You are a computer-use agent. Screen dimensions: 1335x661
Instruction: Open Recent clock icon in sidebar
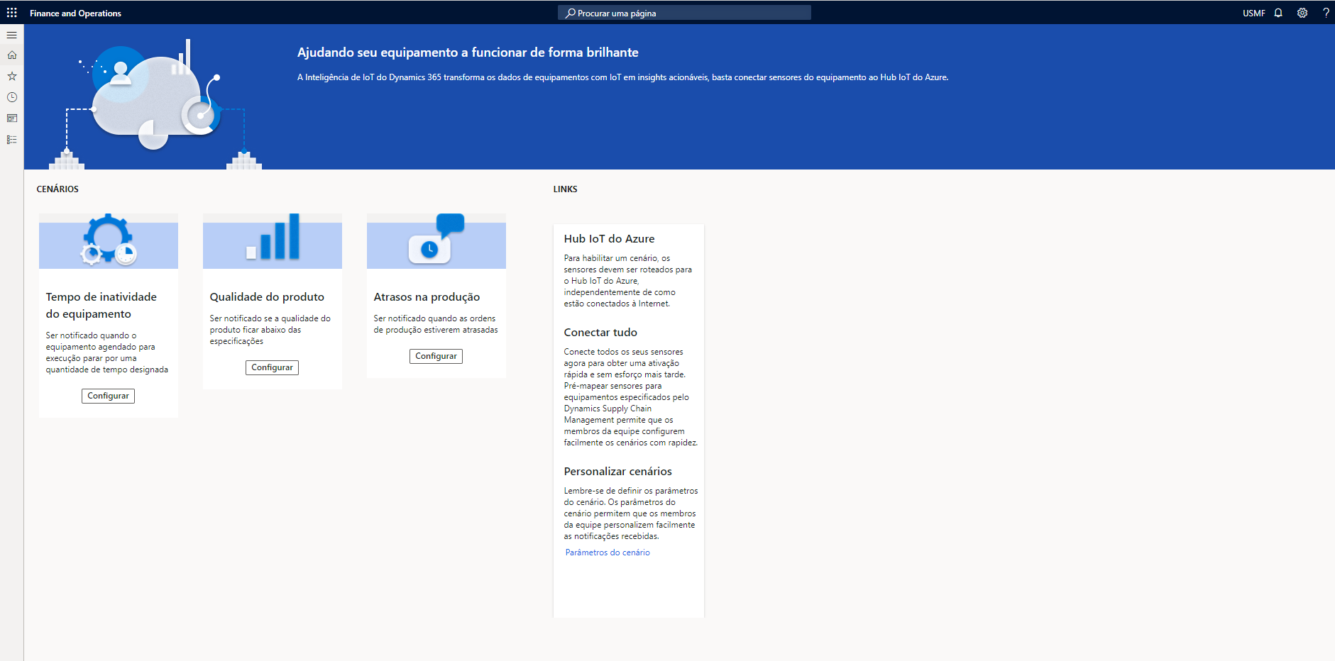point(12,97)
